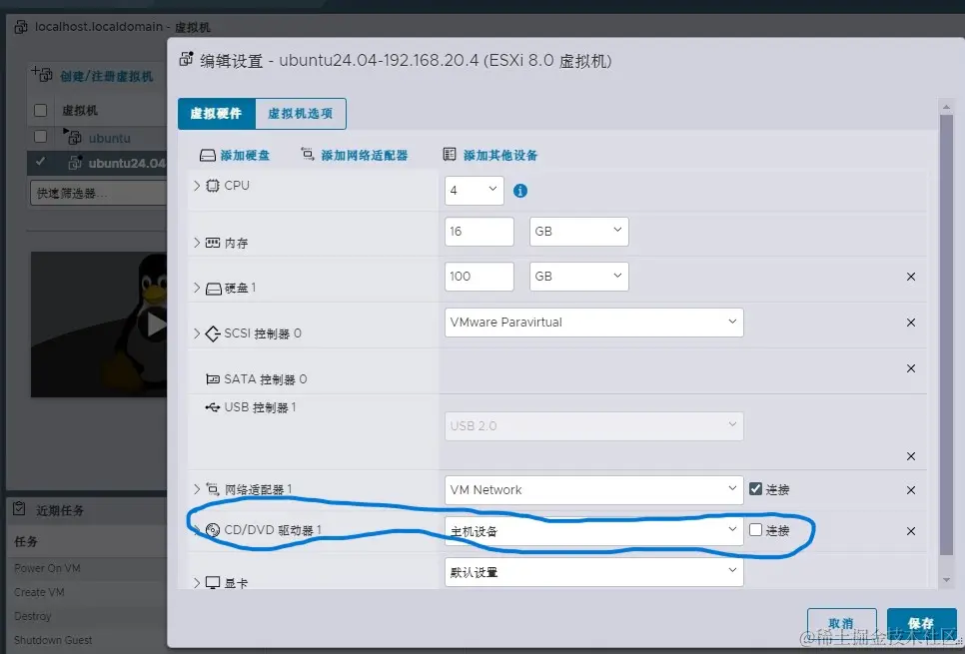Click the ubuntu VM icon in list
The height and width of the screenshot is (654, 965).
coord(73,137)
